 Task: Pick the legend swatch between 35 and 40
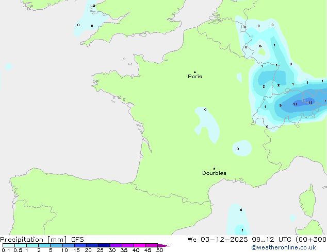[128, 245]
